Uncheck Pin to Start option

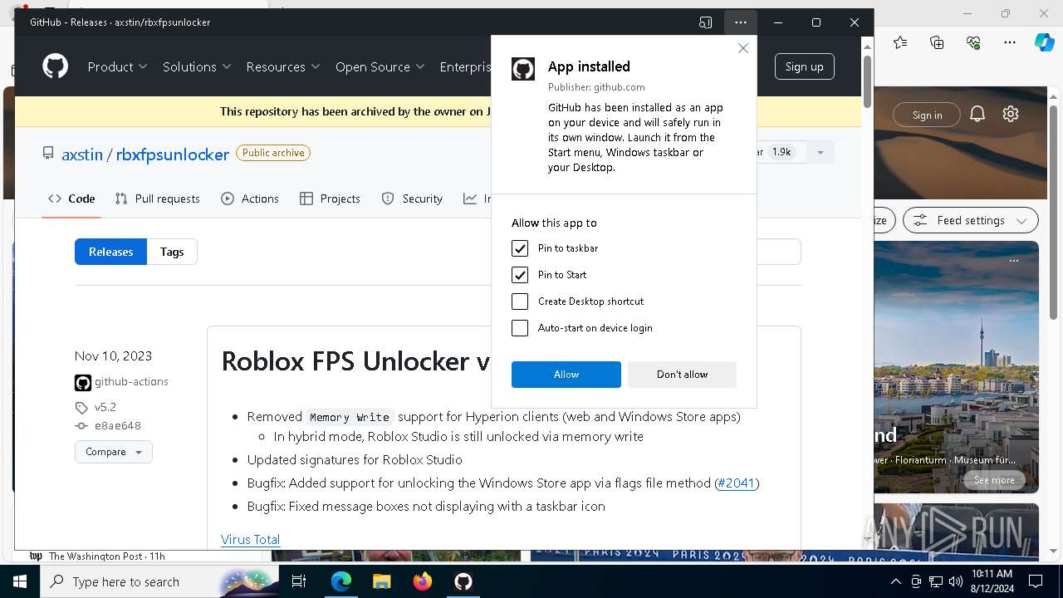pos(520,275)
